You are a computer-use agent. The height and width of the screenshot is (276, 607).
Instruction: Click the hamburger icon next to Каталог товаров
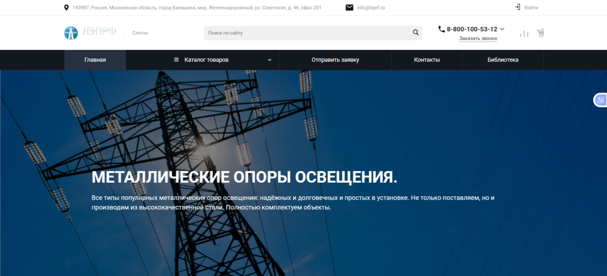176,60
